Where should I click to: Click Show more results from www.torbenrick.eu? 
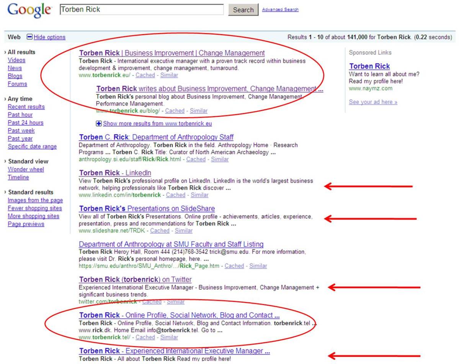[x=157, y=123]
